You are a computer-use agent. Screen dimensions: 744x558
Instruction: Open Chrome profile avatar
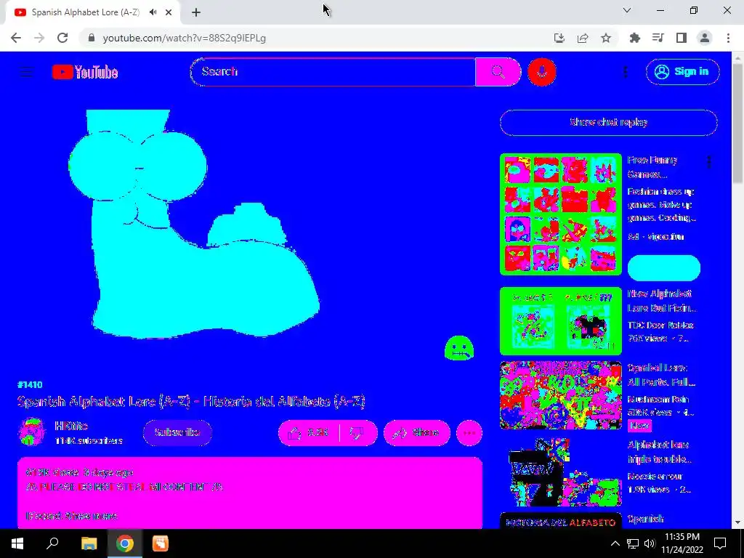[x=705, y=38]
